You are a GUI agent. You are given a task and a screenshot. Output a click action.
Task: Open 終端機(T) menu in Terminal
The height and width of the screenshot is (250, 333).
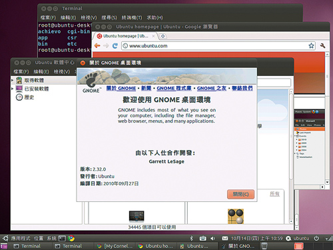coord(132,17)
